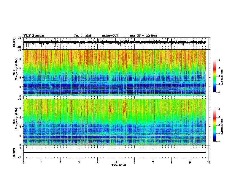The image size is (235, 182).
Task: Click the "6" kHz tick on ch.1 frequency axis
Action: tap(20, 68)
